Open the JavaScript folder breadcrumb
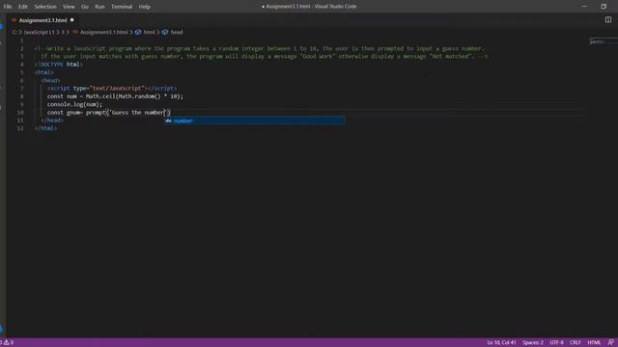 click(x=40, y=32)
